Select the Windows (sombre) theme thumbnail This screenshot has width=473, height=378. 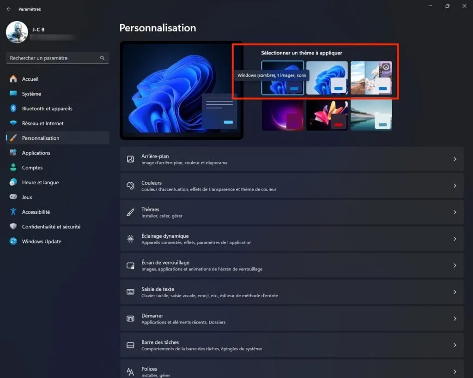tap(283, 78)
